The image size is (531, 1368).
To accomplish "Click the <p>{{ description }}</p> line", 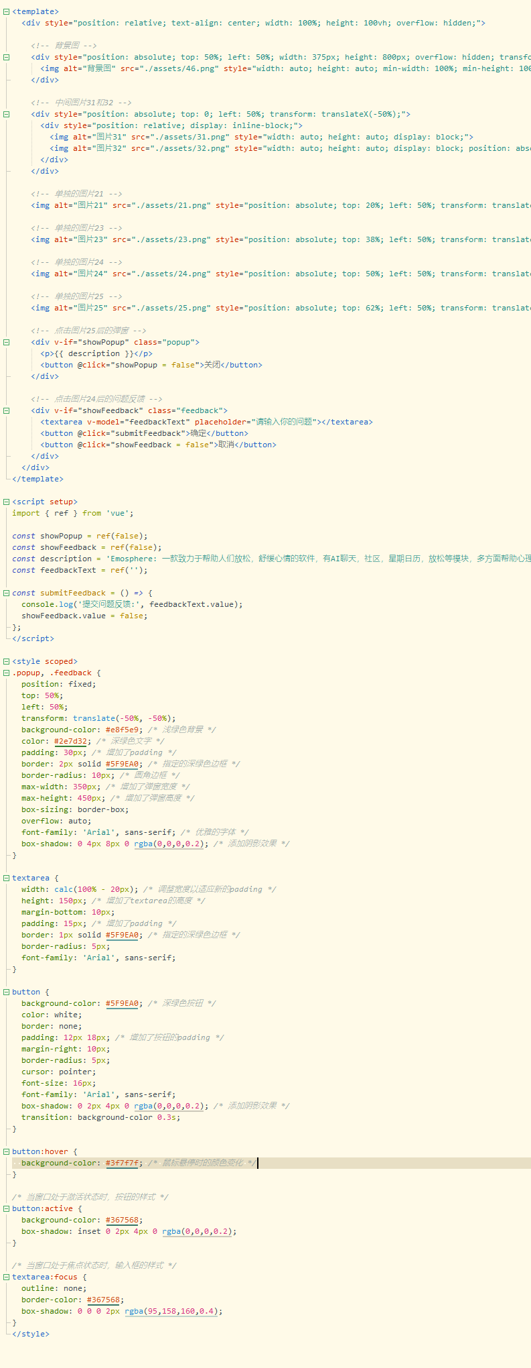I will tap(96, 353).
